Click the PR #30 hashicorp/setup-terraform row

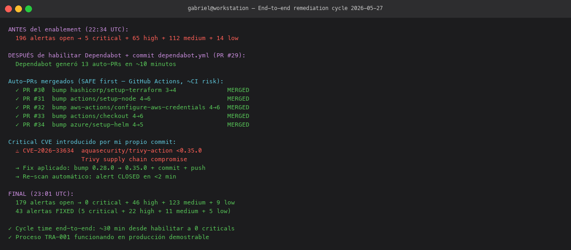point(132,90)
